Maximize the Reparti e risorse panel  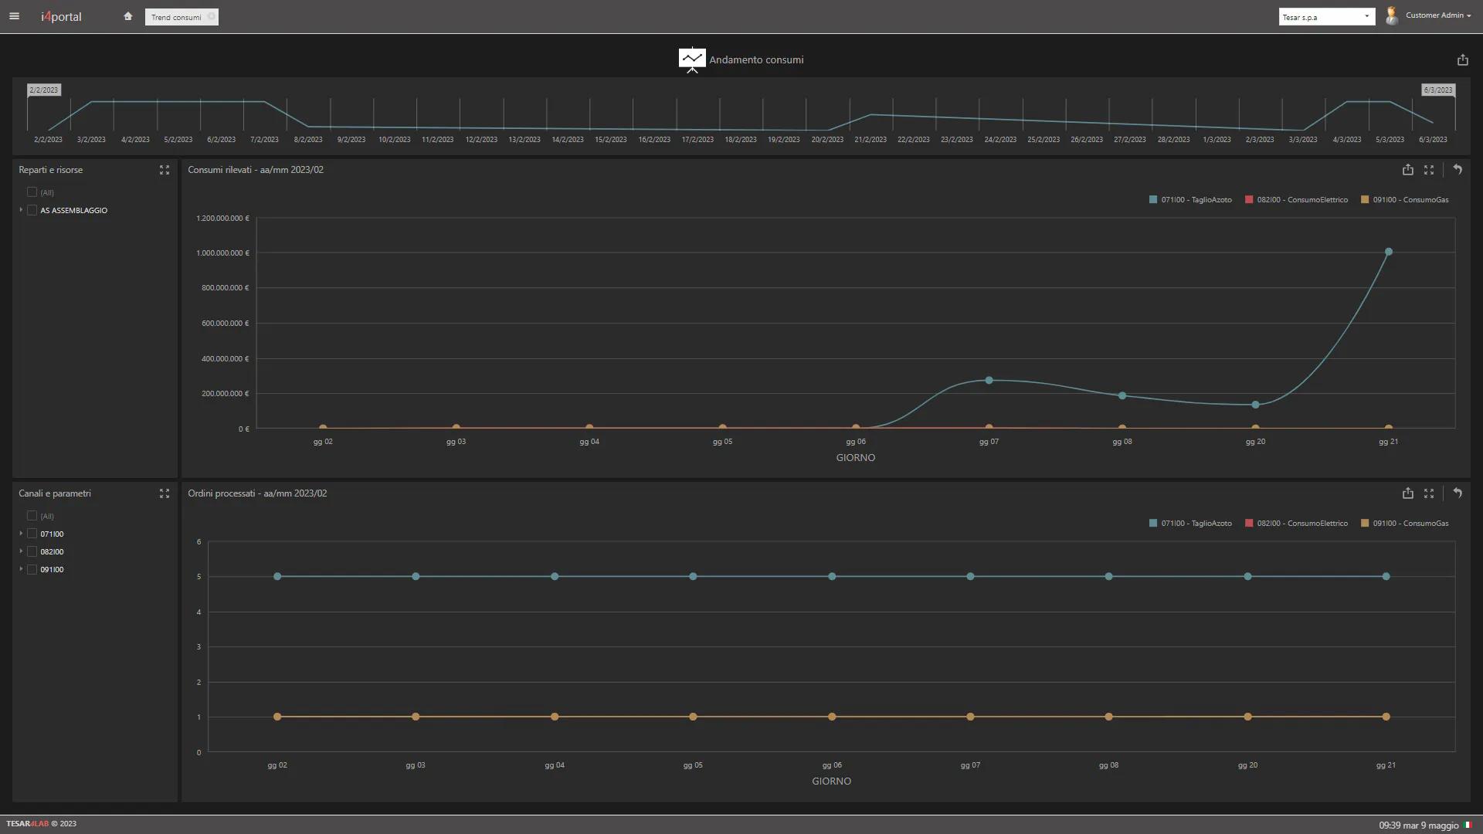[164, 170]
